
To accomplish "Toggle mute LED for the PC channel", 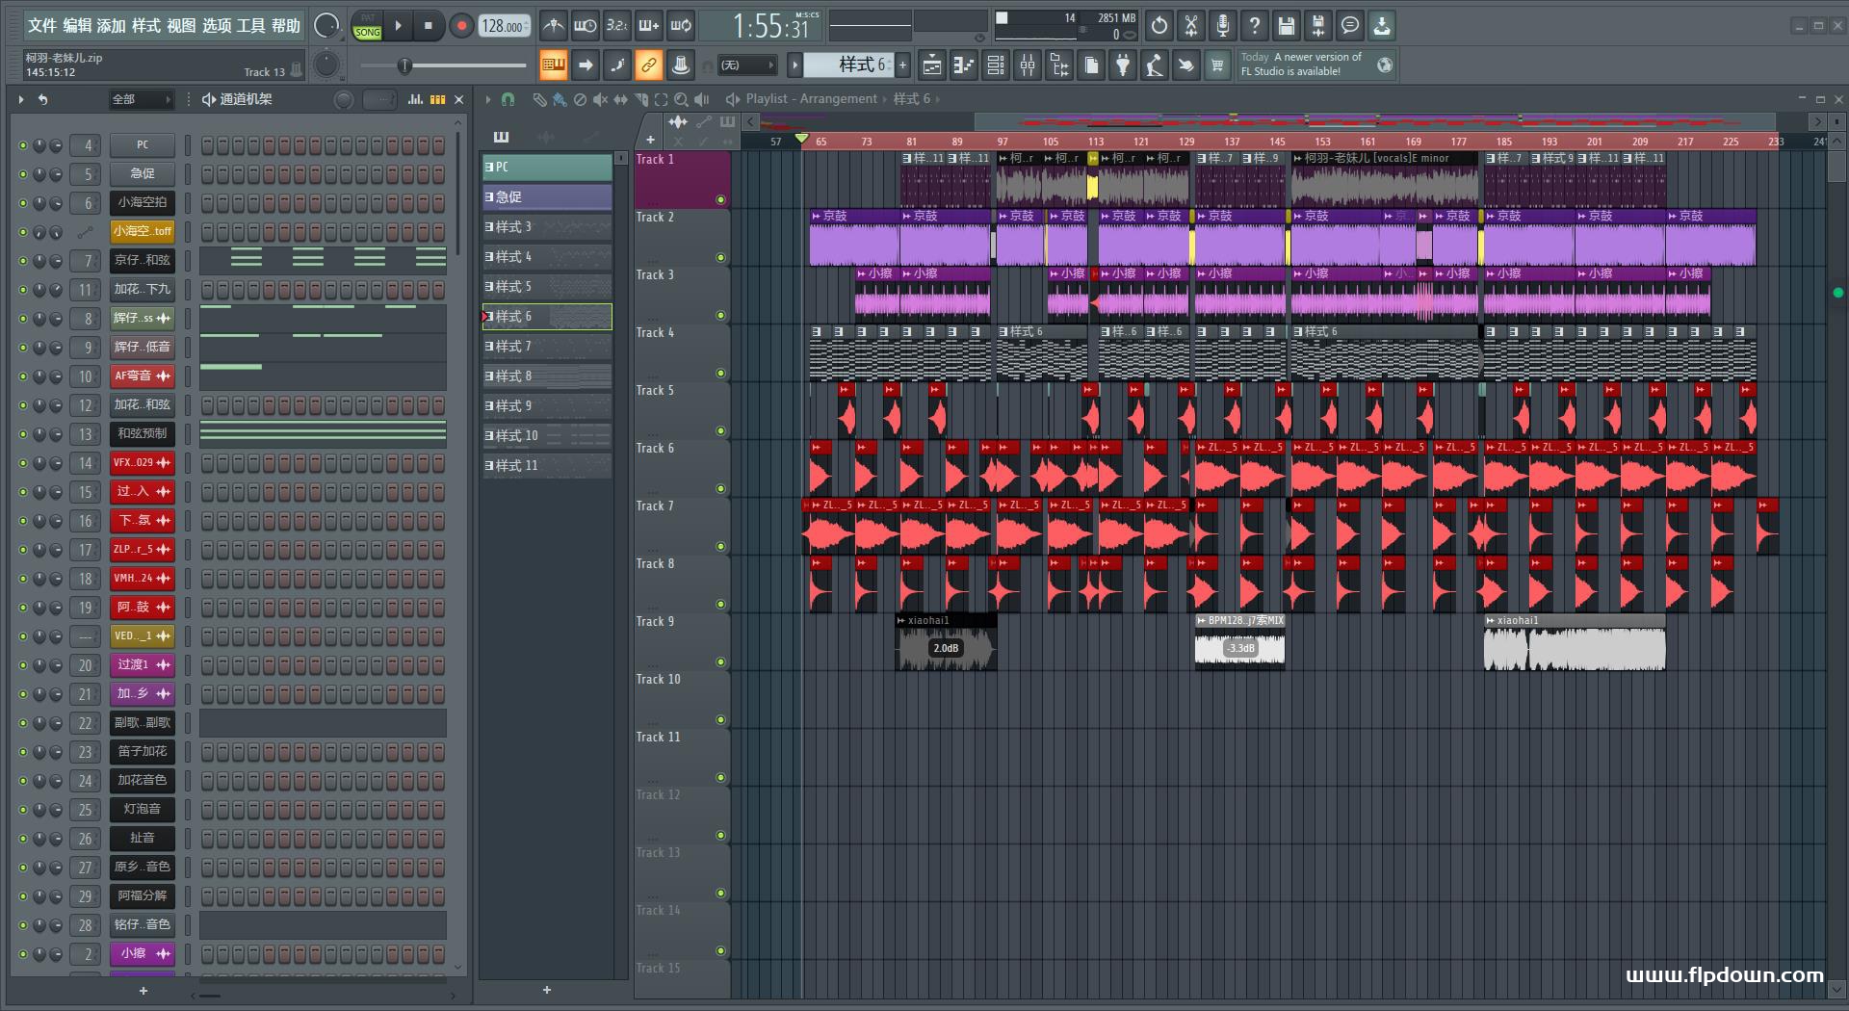I will pyautogui.click(x=23, y=145).
